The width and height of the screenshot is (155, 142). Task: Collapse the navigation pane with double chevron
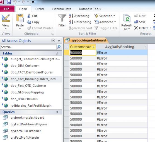tap(59, 41)
